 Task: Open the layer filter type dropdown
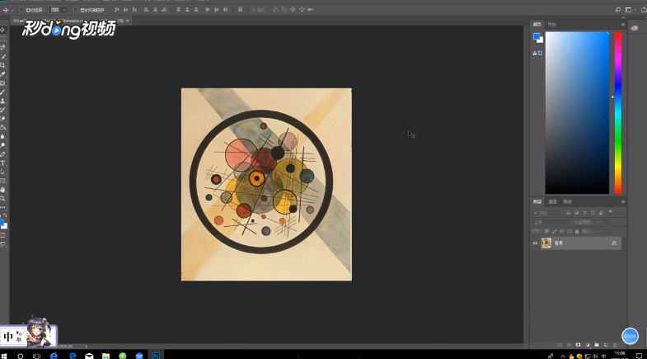coord(546,213)
